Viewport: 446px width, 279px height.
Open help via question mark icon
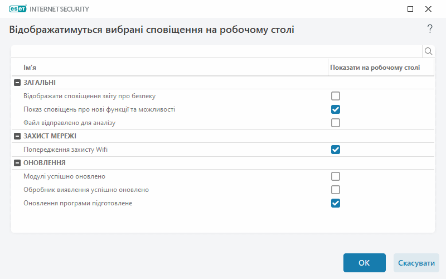coord(430,29)
